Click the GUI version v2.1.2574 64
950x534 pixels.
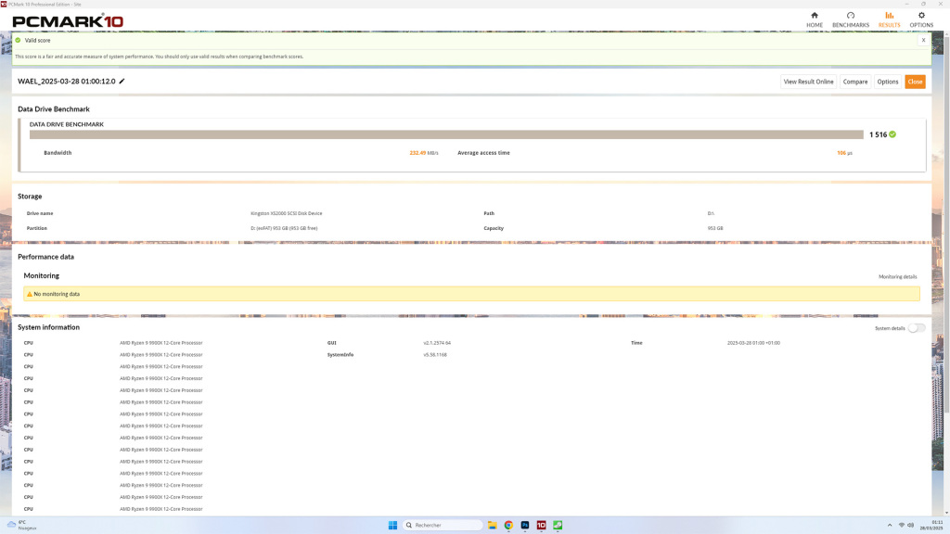[x=437, y=343]
